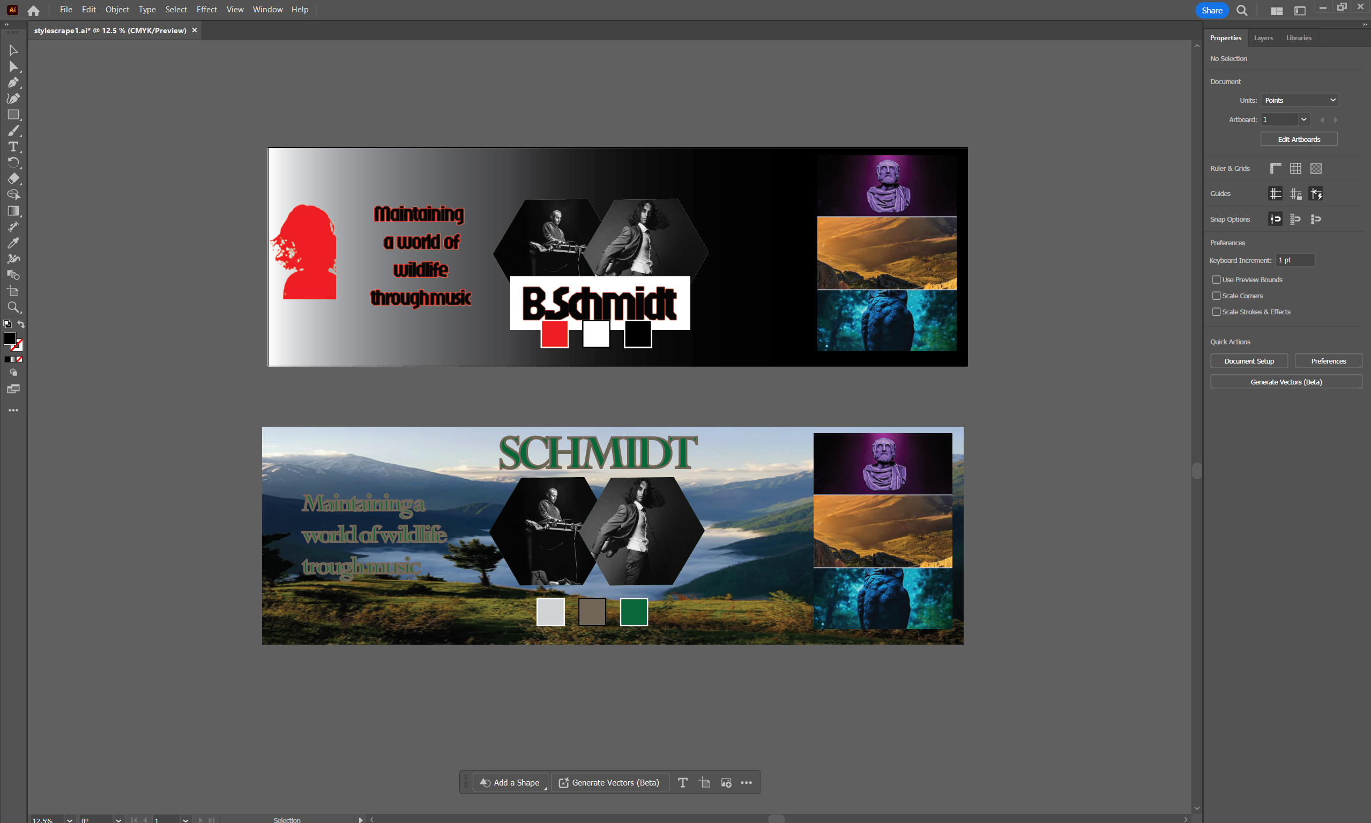Click Generate Vectors (Beta) in Quick Actions

coord(1286,381)
